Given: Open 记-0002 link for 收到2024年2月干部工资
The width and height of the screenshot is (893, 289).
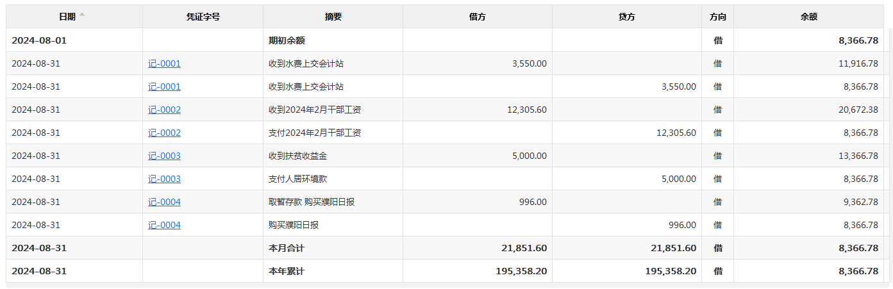Looking at the screenshot, I should coord(164,110).
